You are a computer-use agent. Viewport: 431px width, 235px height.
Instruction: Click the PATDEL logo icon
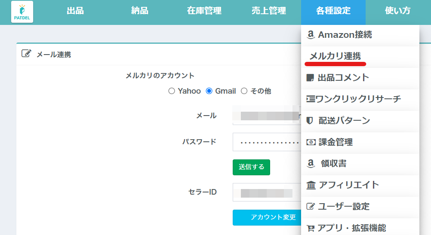coord(22,12)
